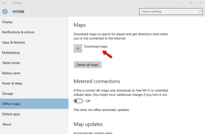The image size is (205, 134).
Task: Go to Apps & features
Action: coord(34,42)
